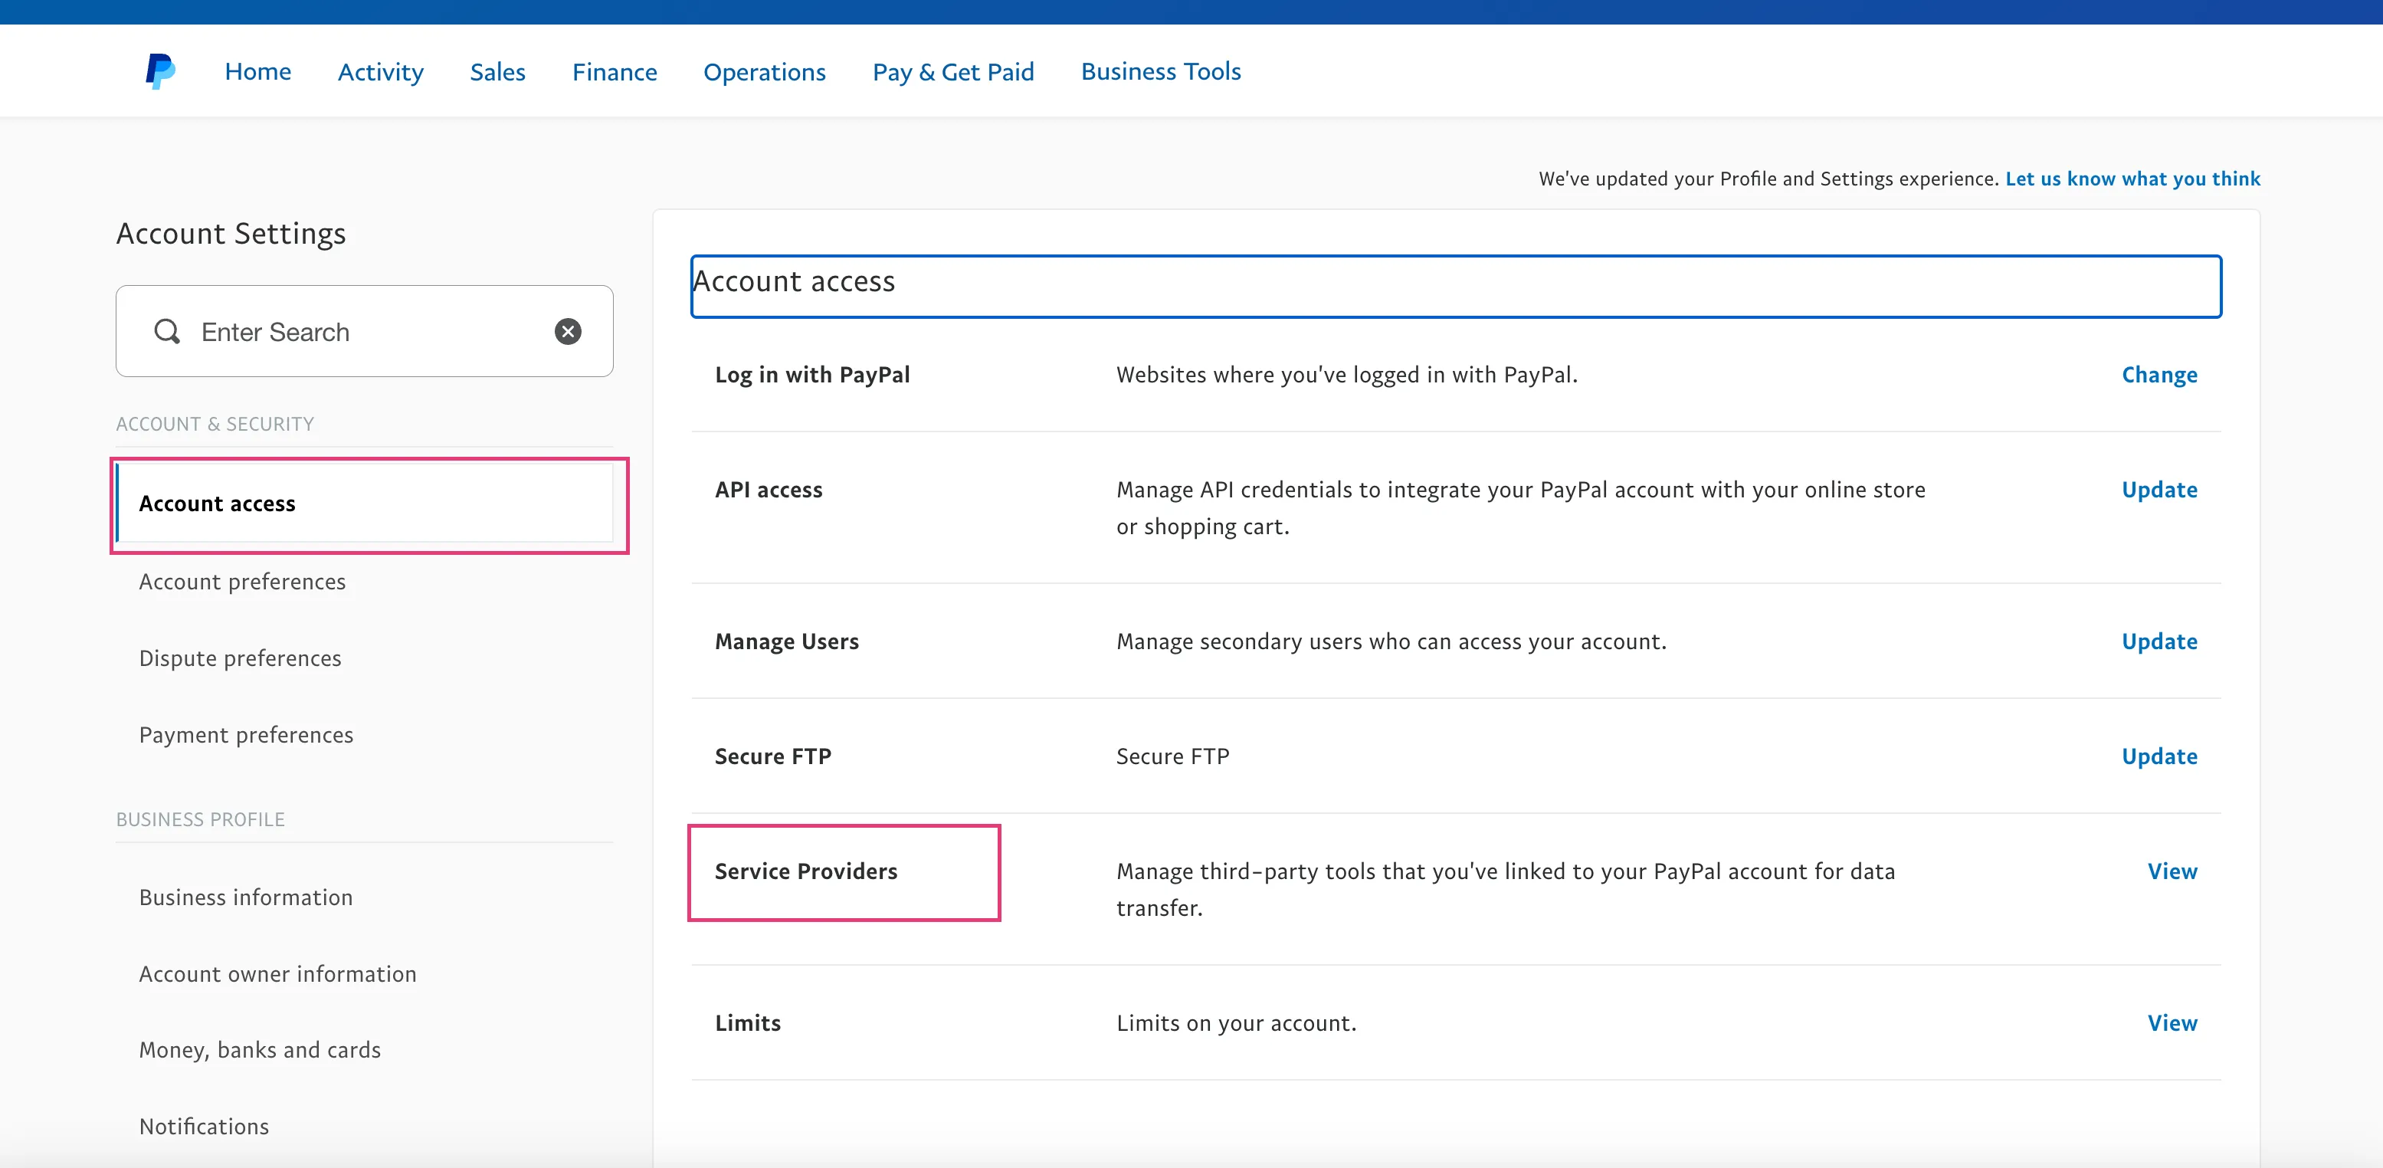Screen dimensions: 2383x1168
Task: Open the Finance menu
Action: click(615, 71)
